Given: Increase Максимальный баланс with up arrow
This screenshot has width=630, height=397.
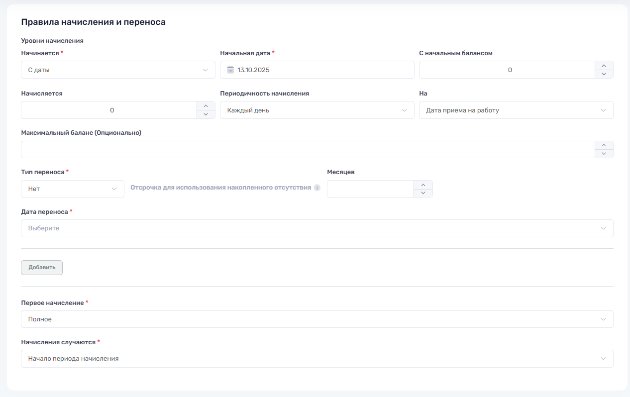Looking at the screenshot, I should tap(604, 145).
